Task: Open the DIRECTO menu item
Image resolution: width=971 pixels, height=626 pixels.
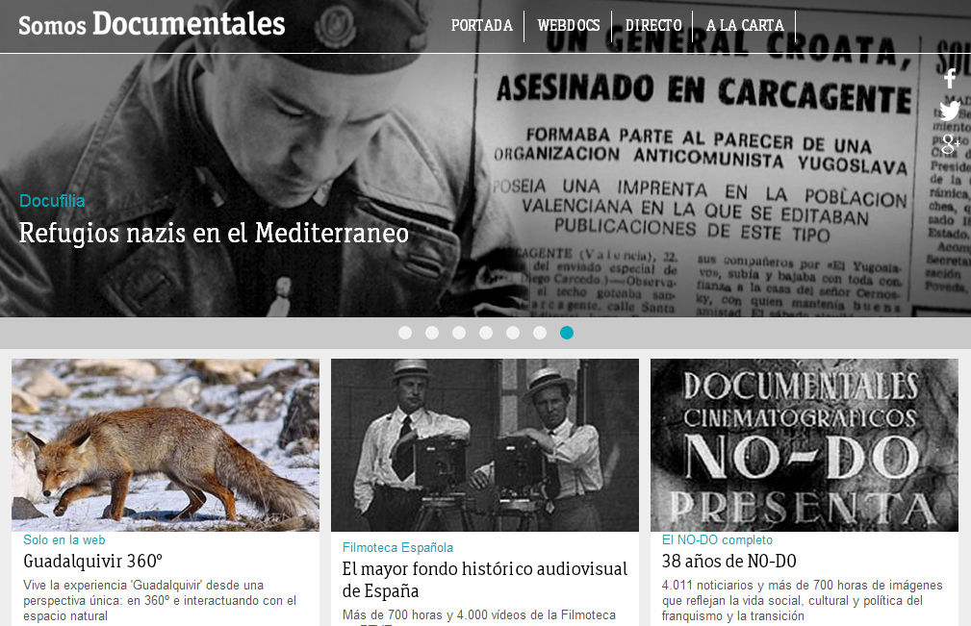Action: 652,26
